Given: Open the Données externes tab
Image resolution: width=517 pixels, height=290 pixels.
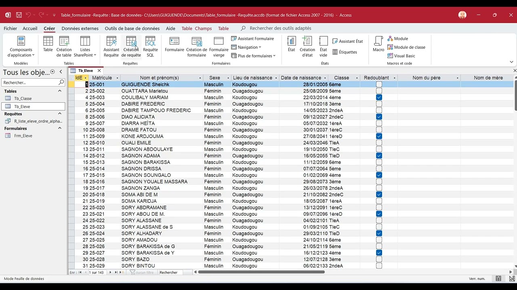Looking at the screenshot, I should coord(80,29).
